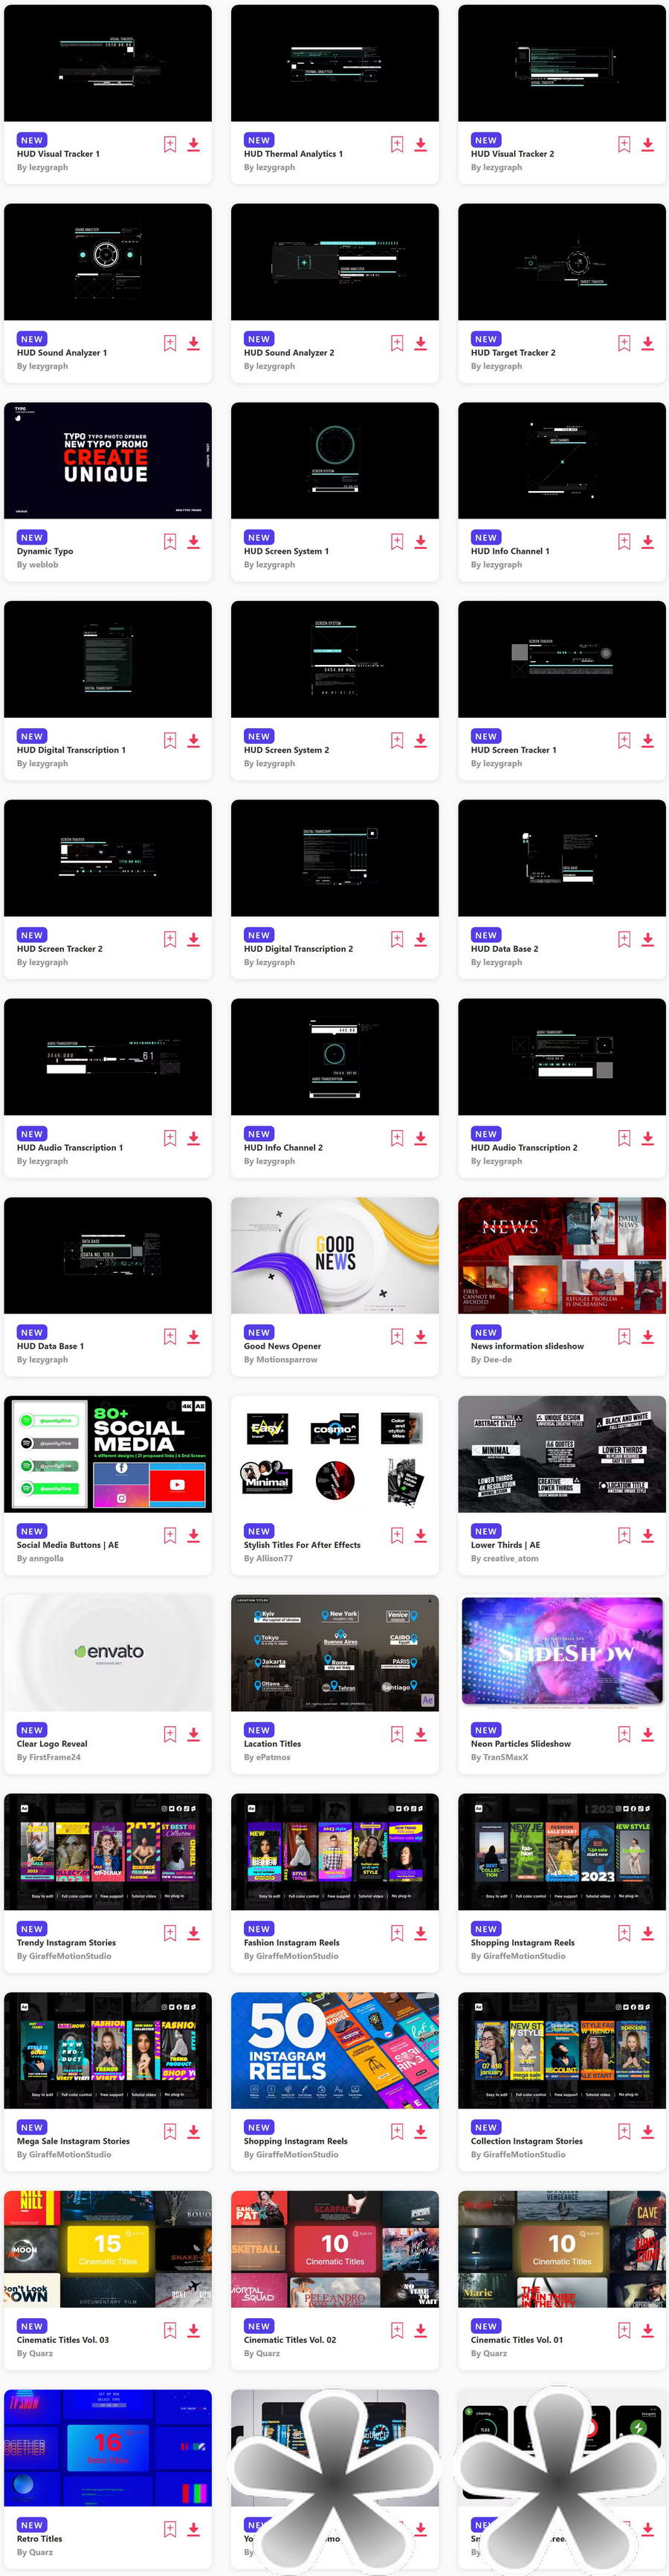Image resolution: width=669 pixels, height=2576 pixels.
Task: Open the Social Media Buttons thumbnail
Action: point(108,1454)
